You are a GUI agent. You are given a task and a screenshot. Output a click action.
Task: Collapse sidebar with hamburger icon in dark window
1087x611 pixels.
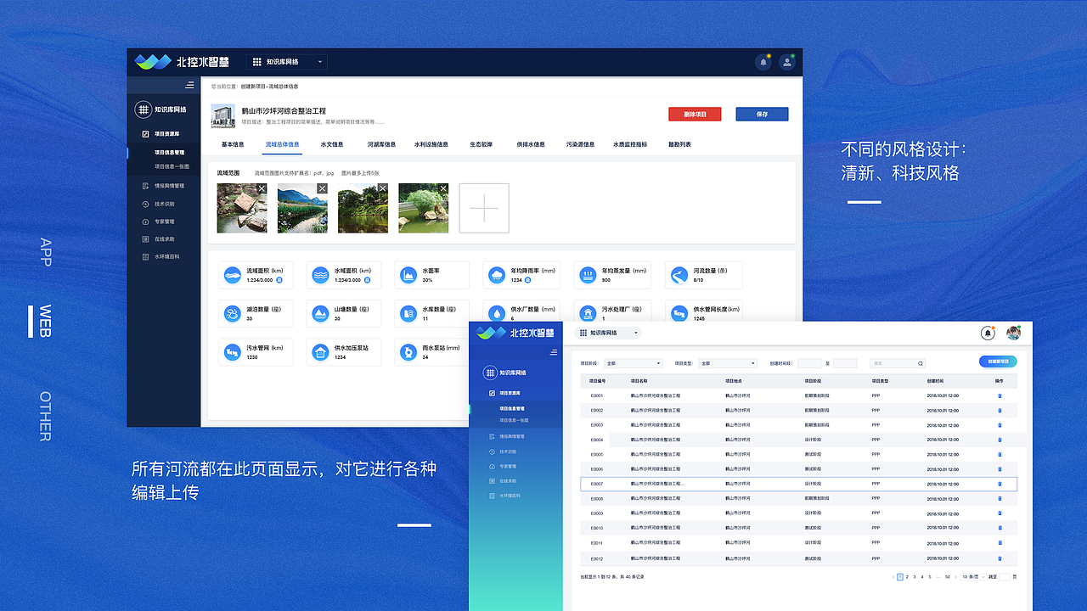click(x=189, y=85)
